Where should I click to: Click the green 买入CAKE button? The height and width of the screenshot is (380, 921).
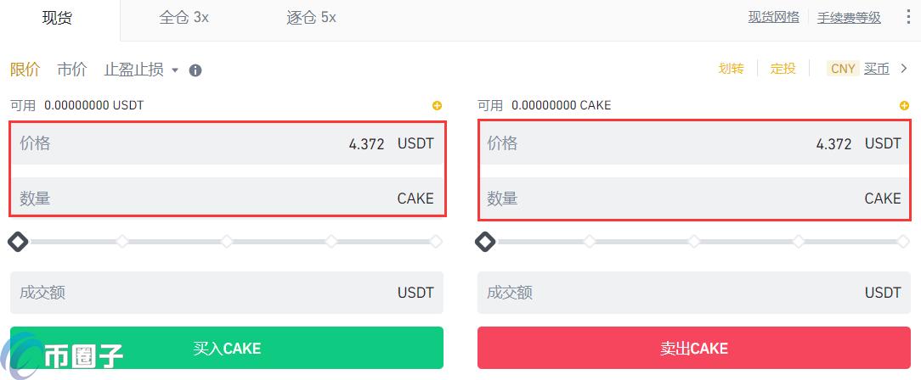coord(227,348)
